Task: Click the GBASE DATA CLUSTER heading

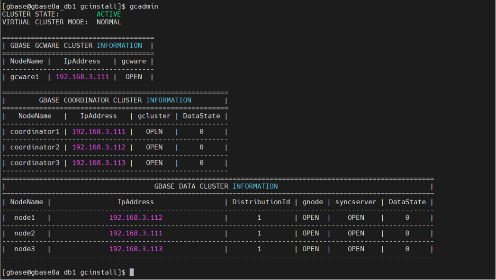Action: [191, 186]
